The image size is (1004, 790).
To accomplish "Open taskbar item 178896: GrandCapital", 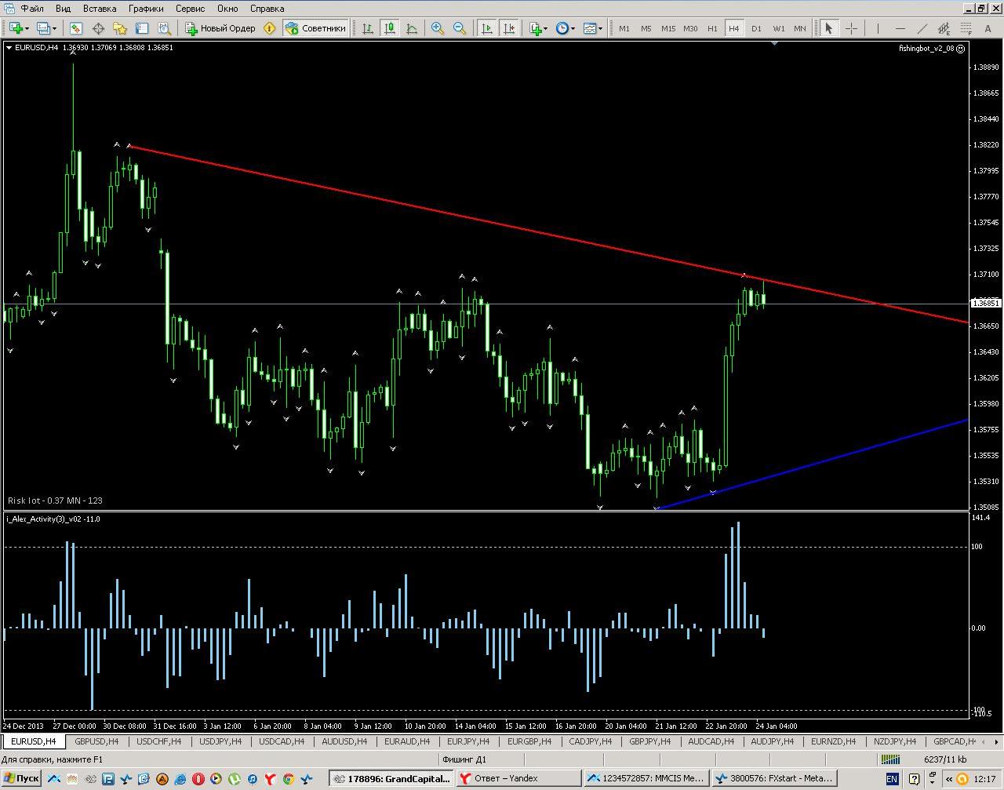I will coord(391,779).
